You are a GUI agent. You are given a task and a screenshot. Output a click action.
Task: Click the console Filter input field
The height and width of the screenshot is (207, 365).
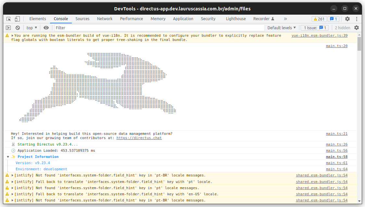(x=160, y=28)
